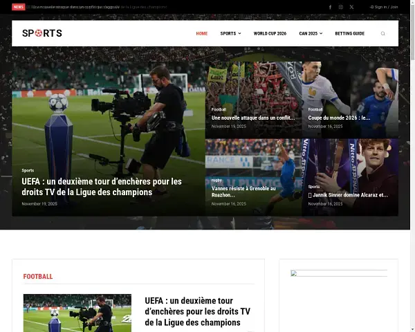Click the Sign in / Join link
Image resolution: width=415 pixels, height=332 pixels.
click(x=384, y=7)
